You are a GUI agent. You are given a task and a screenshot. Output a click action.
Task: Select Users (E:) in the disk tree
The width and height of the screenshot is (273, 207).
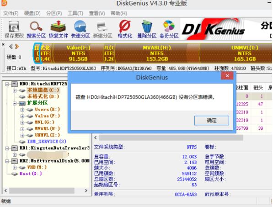tap(47, 109)
